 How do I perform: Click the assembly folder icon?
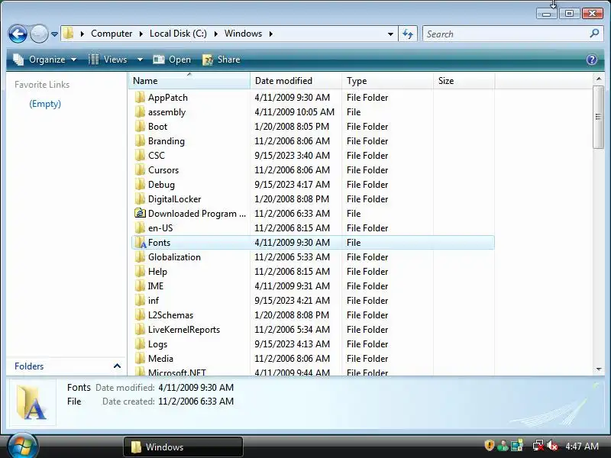click(140, 111)
